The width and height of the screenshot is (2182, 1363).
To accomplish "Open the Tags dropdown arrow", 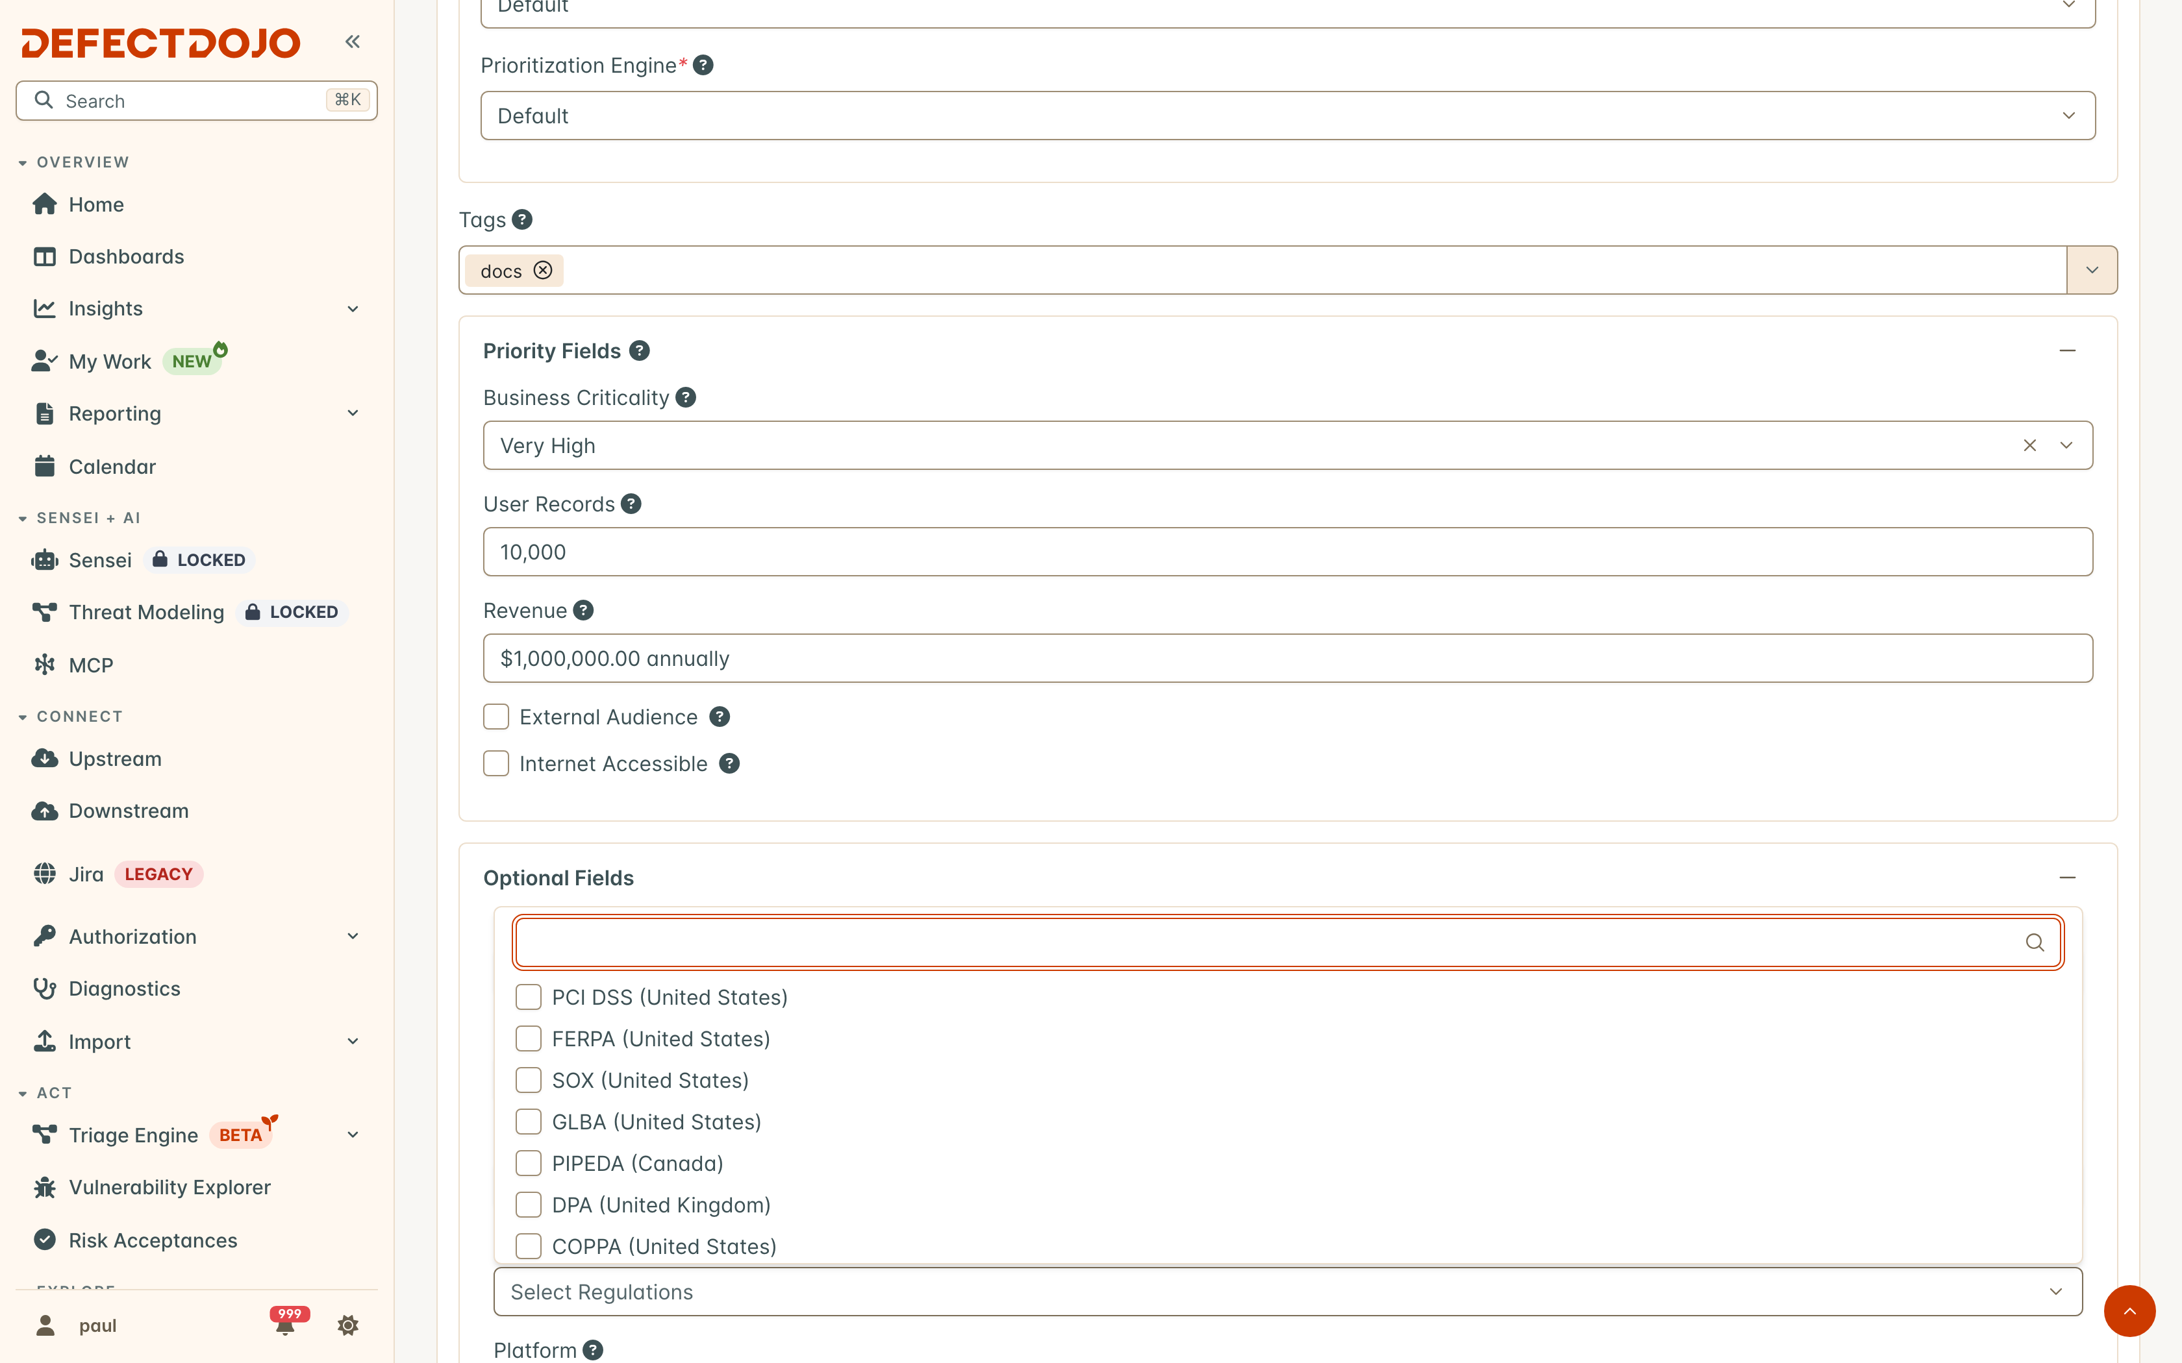I will 2092,271.
